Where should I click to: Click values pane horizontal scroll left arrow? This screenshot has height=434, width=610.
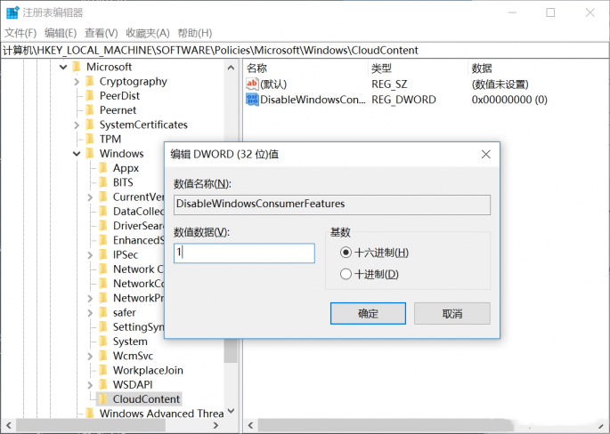(x=250, y=426)
